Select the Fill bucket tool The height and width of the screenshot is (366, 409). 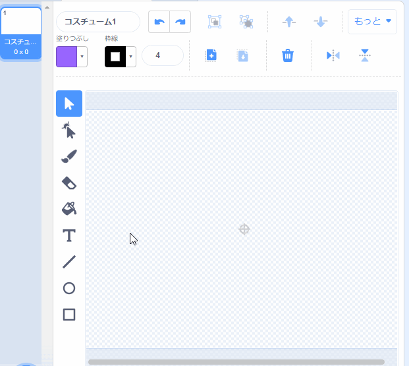[69, 209]
